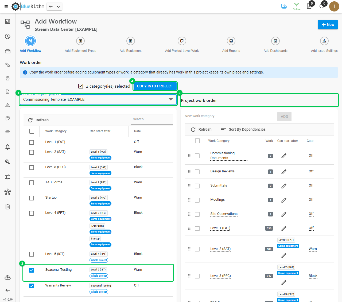Click the template list Search field
This screenshot has width=342, height=302.
click(151, 119)
